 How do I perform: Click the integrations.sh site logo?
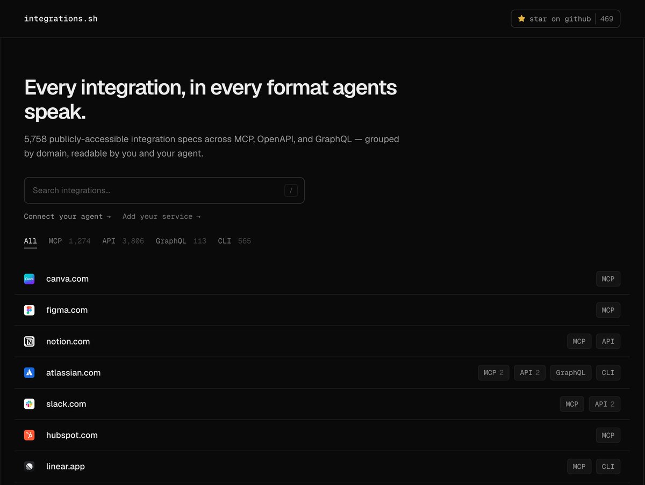click(61, 19)
